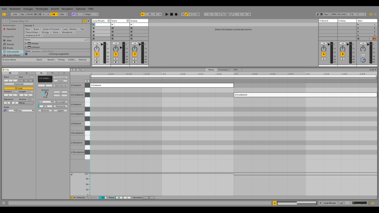This screenshot has width=379, height=213.
Task: Open the Ansicht menu
Action: tap(55, 9)
